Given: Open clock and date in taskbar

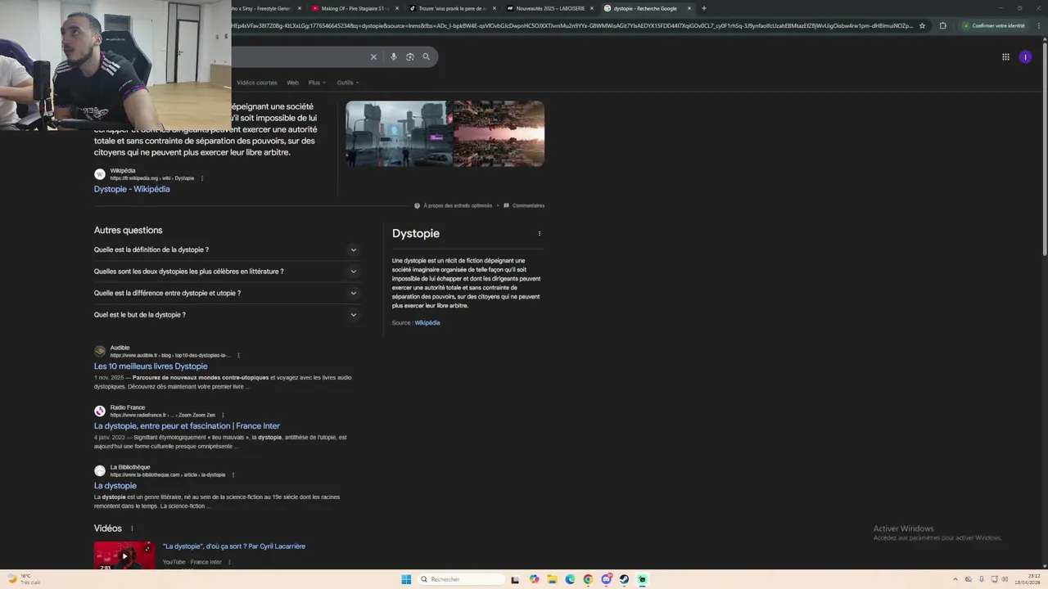Looking at the screenshot, I should click(x=1028, y=579).
